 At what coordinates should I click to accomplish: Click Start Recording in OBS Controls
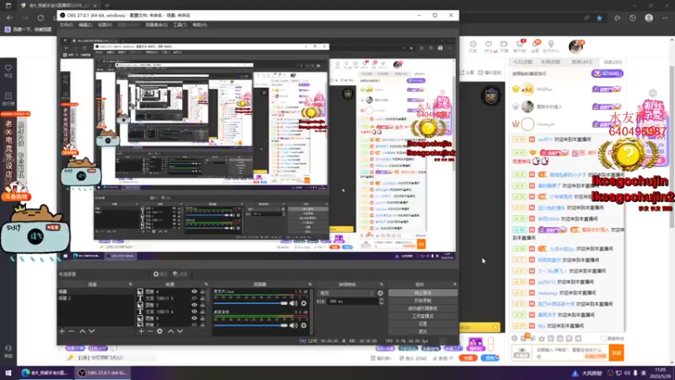423,301
